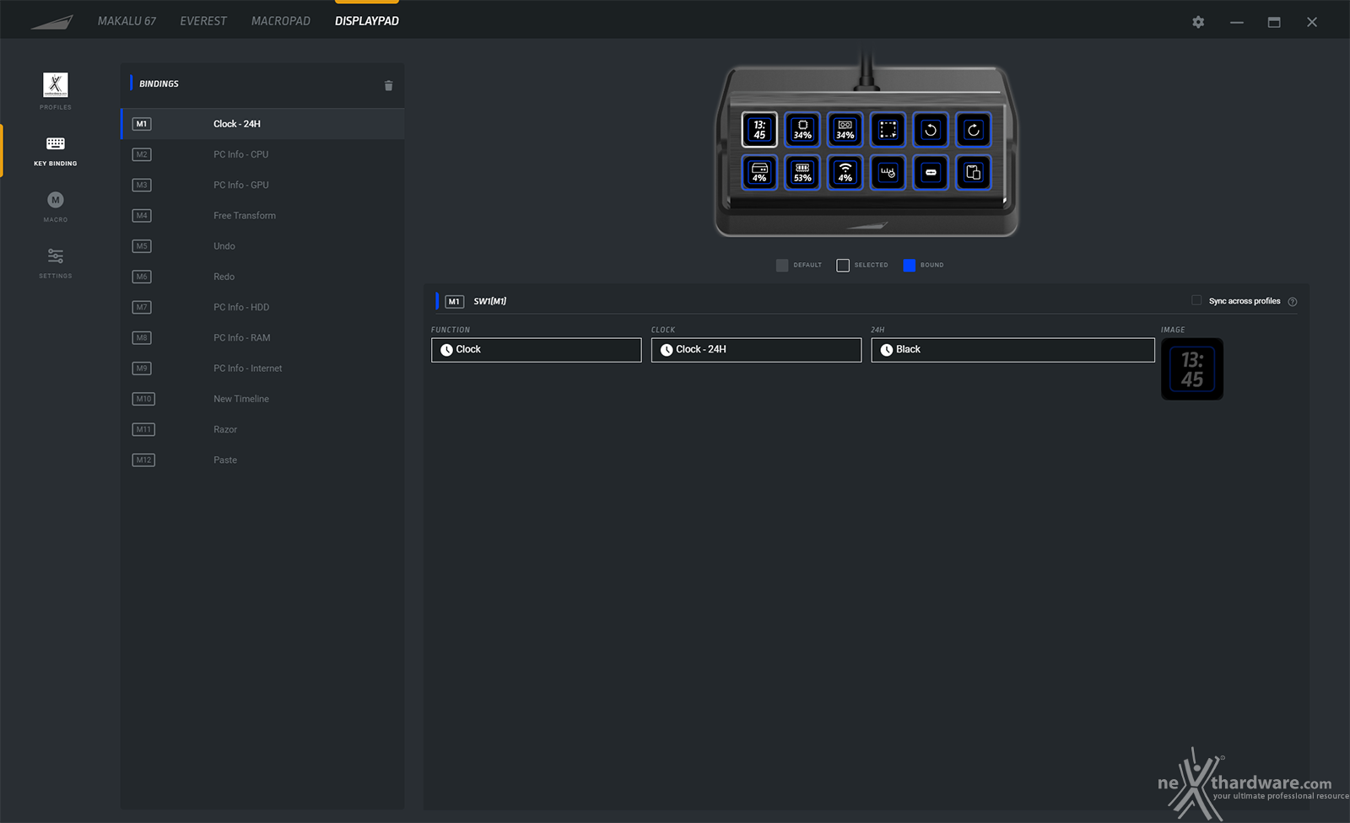Click the Selected legend swatch
Screen dimensions: 1350x823
click(x=843, y=266)
